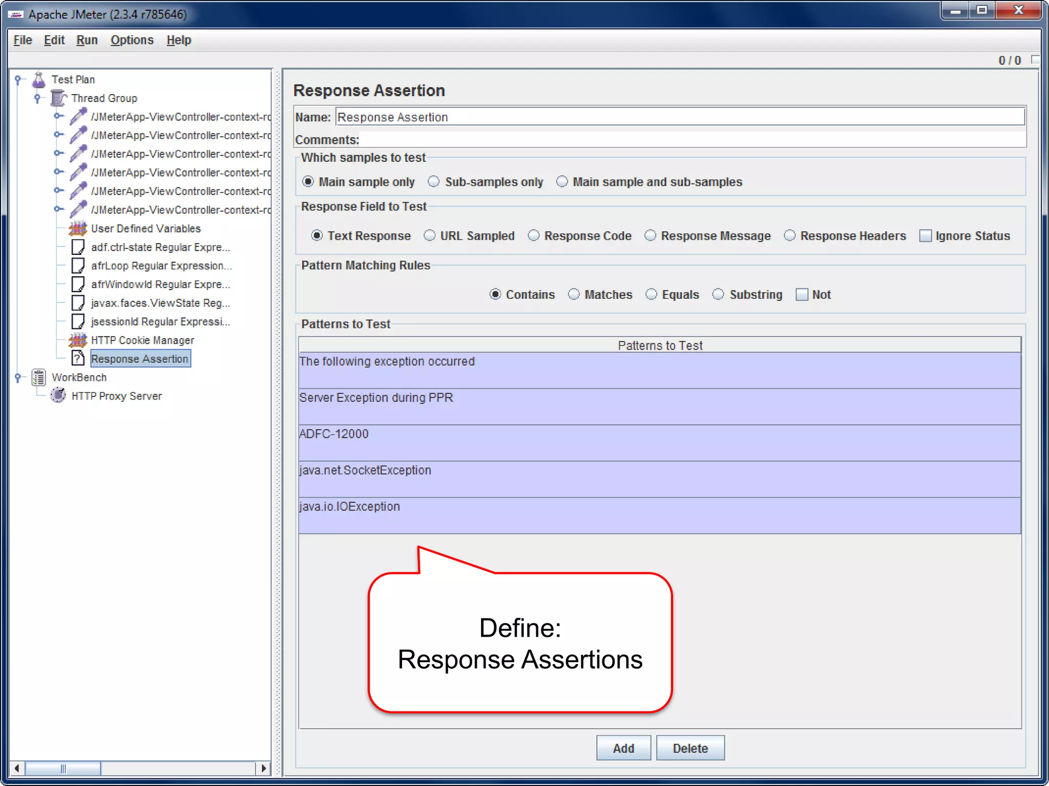Click the Thread Group spool icon
The height and width of the screenshot is (786, 1049).
pos(58,98)
